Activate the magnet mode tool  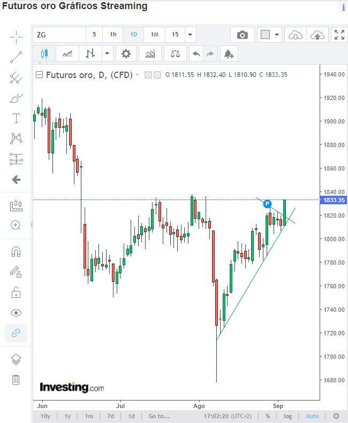tap(16, 251)
